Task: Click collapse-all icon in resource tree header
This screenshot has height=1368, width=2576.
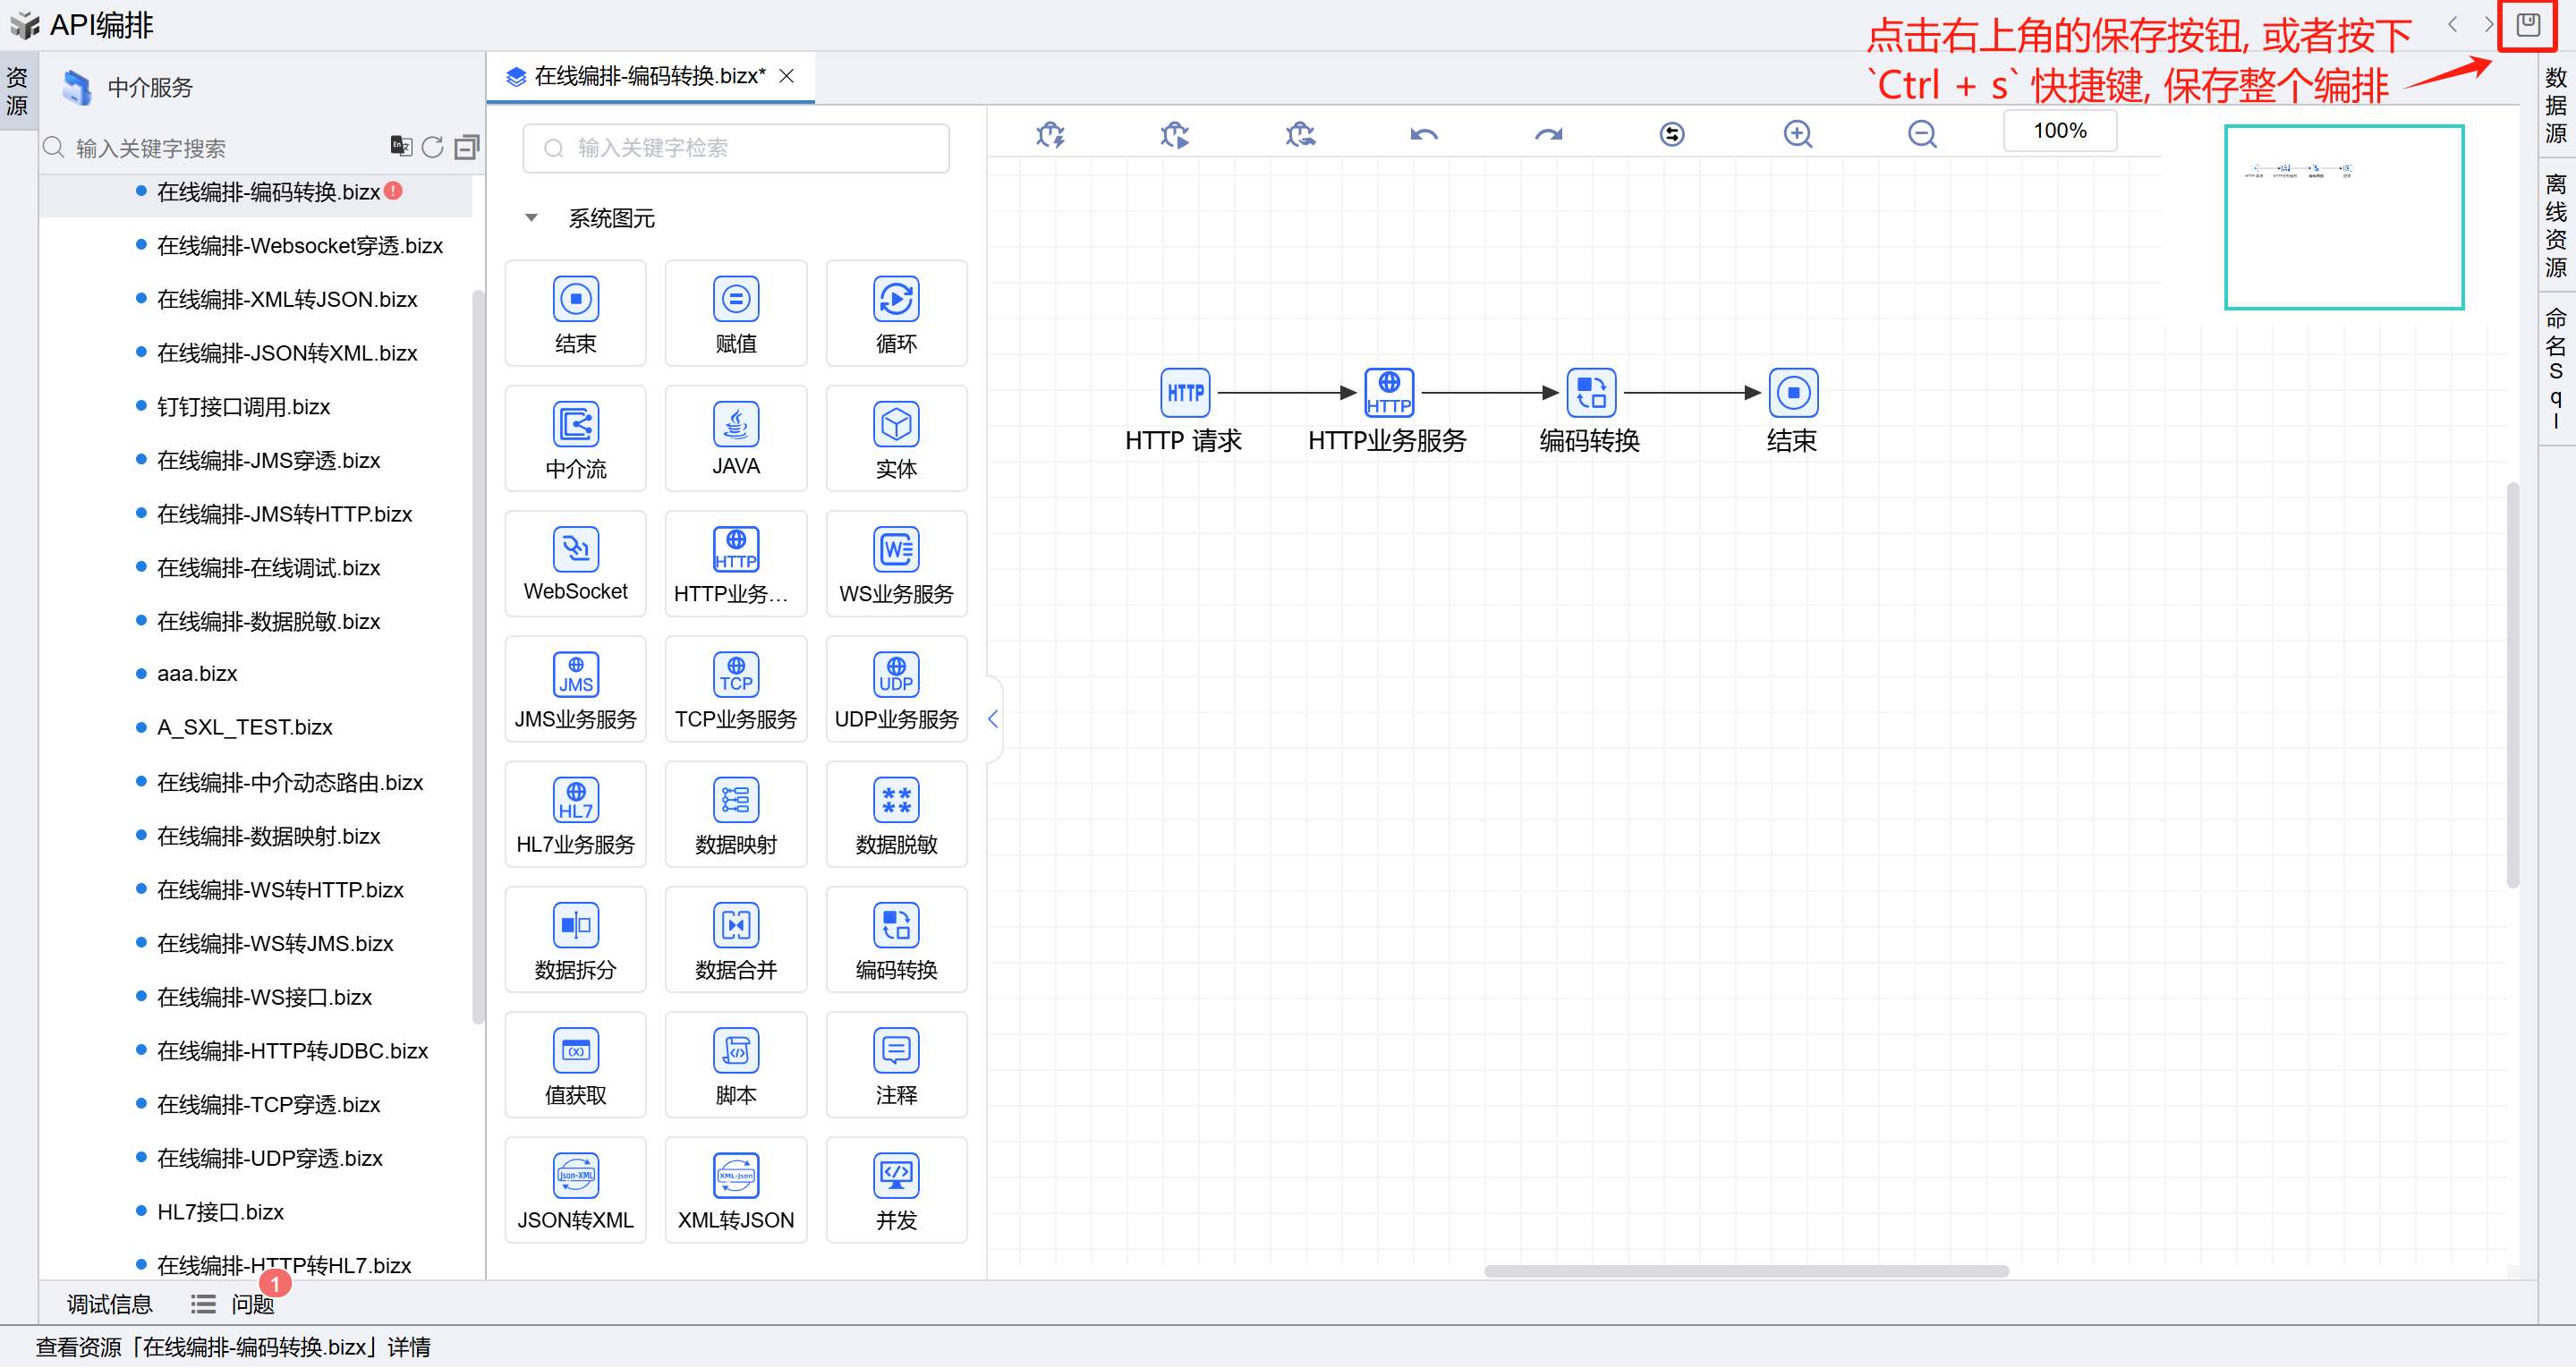Action: [x=466, y=148]
